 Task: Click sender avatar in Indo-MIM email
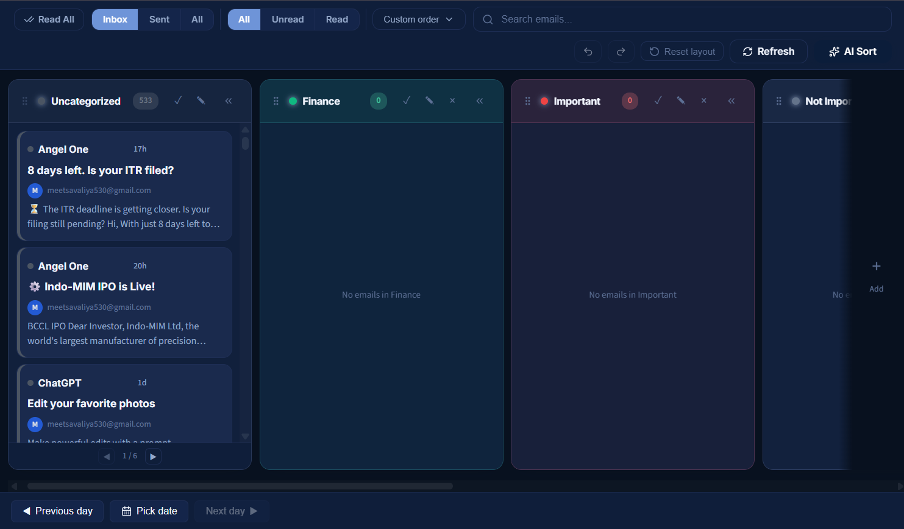pyautogui.click(x=35, y=307)
